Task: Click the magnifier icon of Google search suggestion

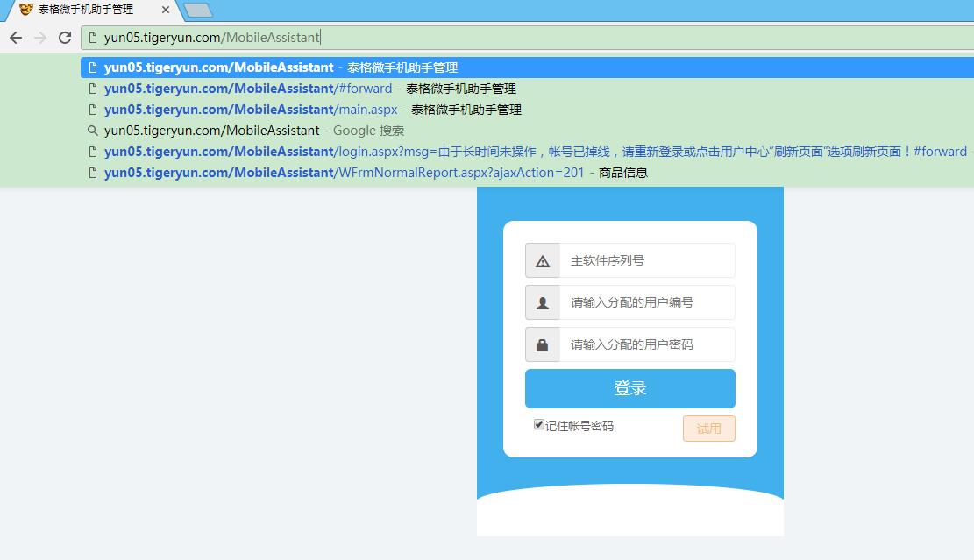Action: [x=93, y=131]
